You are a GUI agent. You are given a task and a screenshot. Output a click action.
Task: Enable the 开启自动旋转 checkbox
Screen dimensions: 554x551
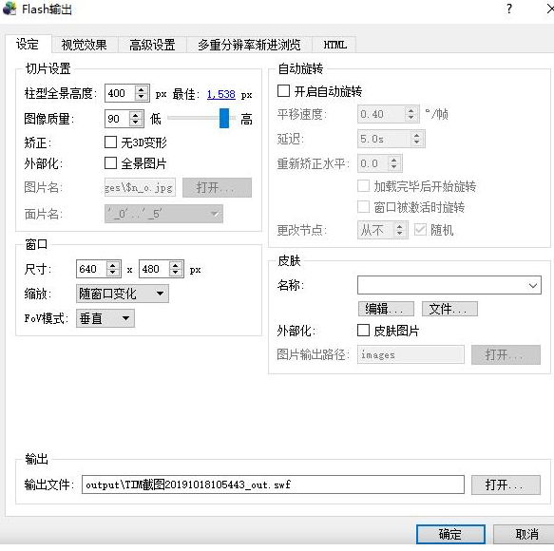284,91
